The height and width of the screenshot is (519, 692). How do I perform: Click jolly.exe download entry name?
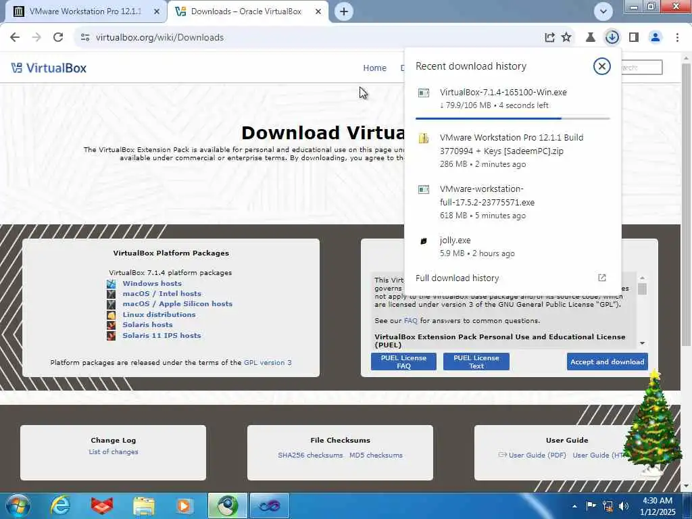tap(455, 241)
